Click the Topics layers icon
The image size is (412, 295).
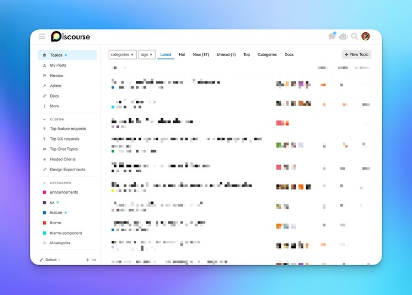(x=44, y=55)
